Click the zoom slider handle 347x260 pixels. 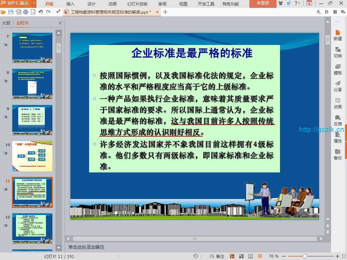(x=305, y=256)
